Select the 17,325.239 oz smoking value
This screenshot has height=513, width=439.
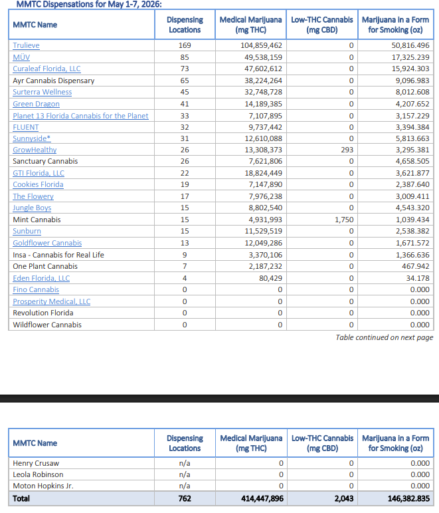[x=410, y=57]
